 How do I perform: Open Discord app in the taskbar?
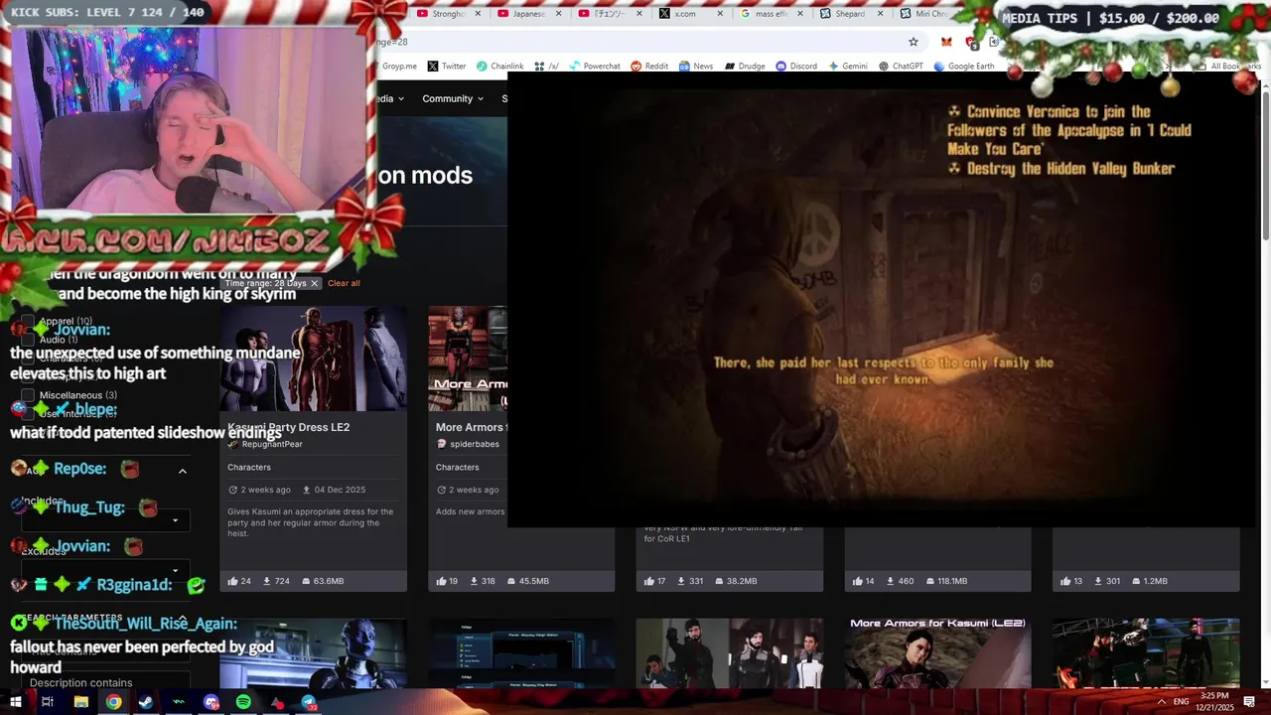click(x=211, y=702)
